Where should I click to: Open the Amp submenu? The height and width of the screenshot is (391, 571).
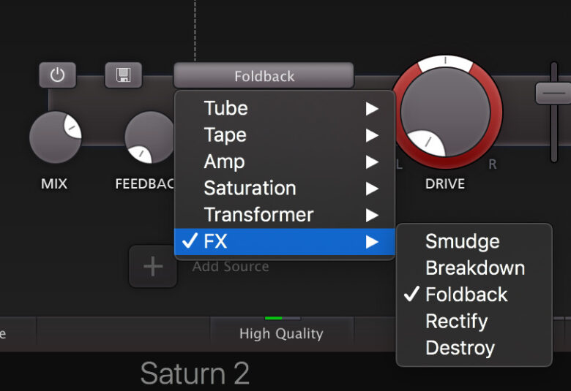[285, 162]
